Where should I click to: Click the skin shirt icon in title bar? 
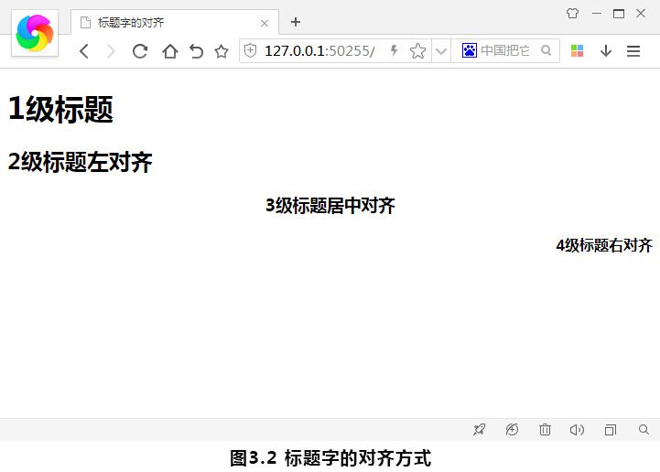coord(572,14)
